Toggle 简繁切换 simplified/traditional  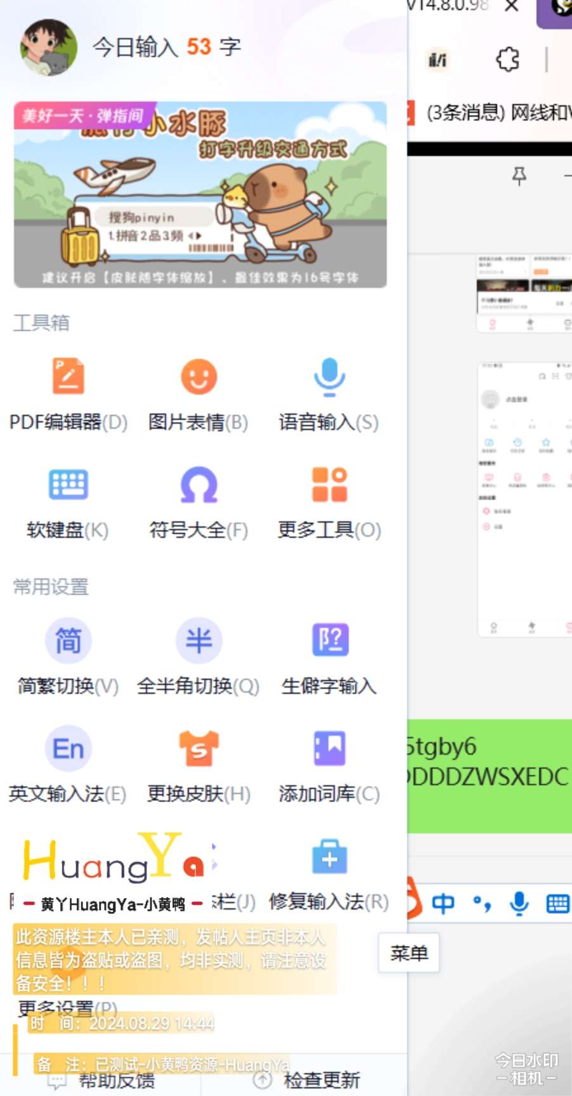click(68, 657)
